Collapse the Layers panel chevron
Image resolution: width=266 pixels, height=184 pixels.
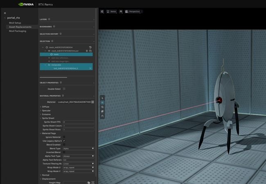click(94, 20)
